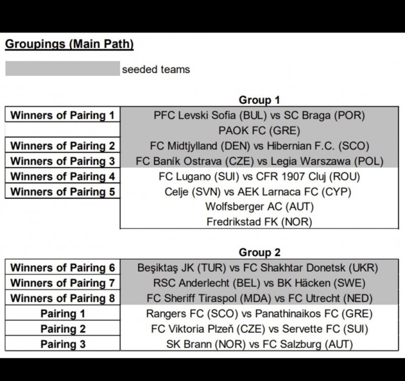The height and width of the screenshot is (381, 405).
Task: Select the Group 2 title
Action: pos(259,252)
